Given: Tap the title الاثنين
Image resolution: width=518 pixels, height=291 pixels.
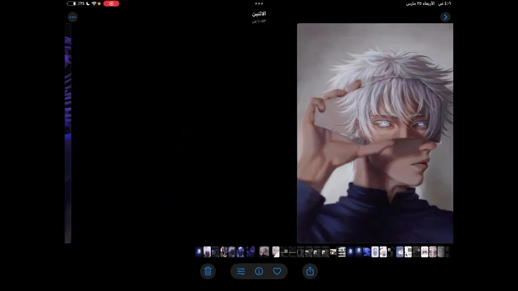Looking at the screenshot, I should click(259, 14).
